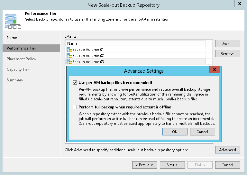Remove the selected extent
This screenshot has width=247, height=175.
click(227, 54)
